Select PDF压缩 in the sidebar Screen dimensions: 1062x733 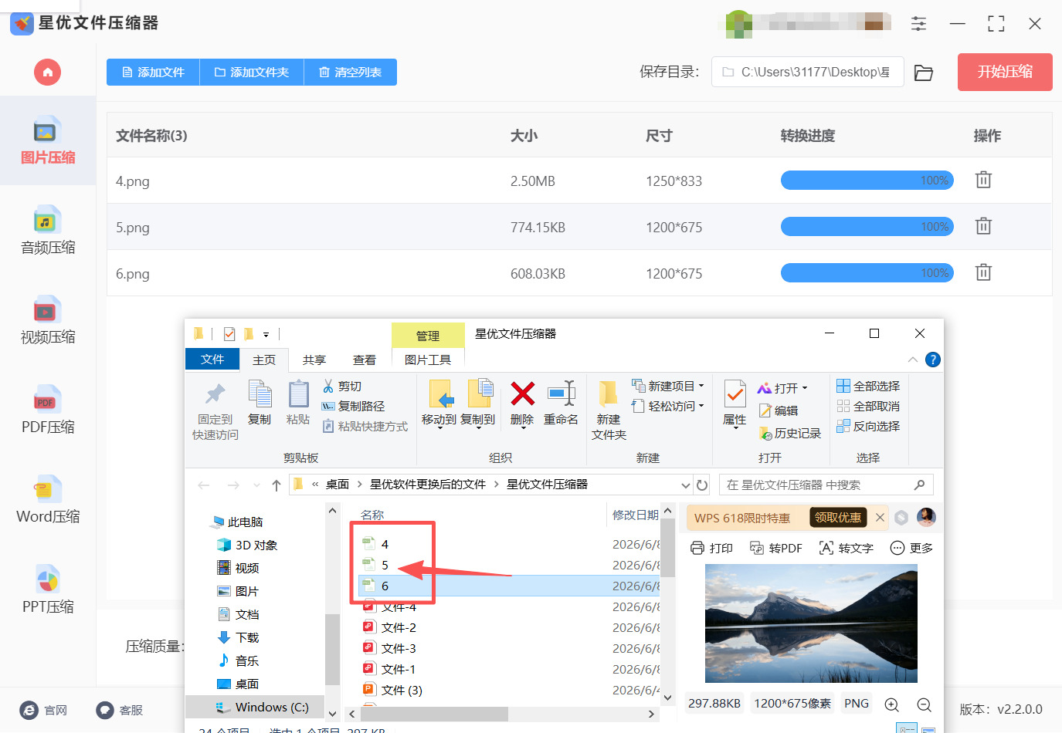click(48, 410)
